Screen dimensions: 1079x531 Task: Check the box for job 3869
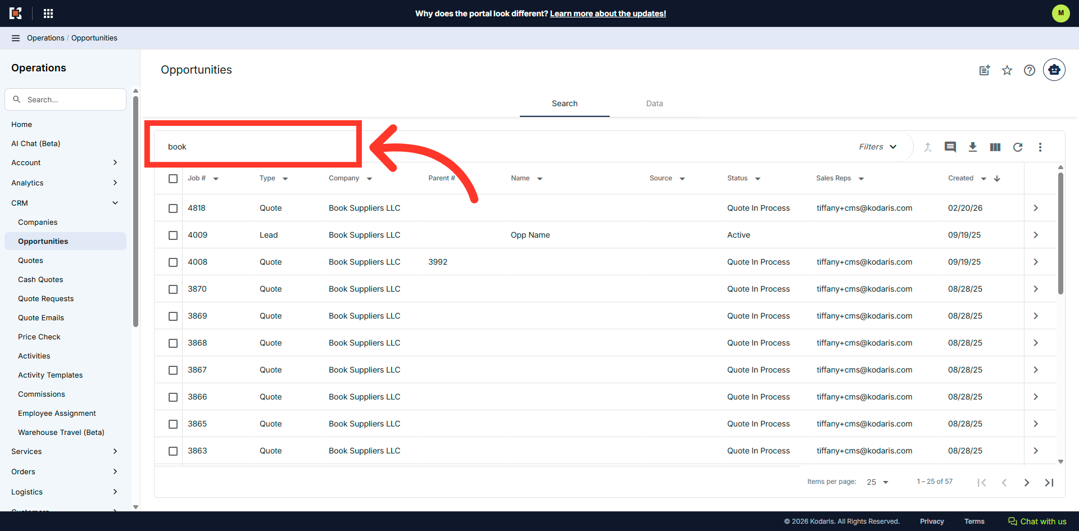(173, 316)
